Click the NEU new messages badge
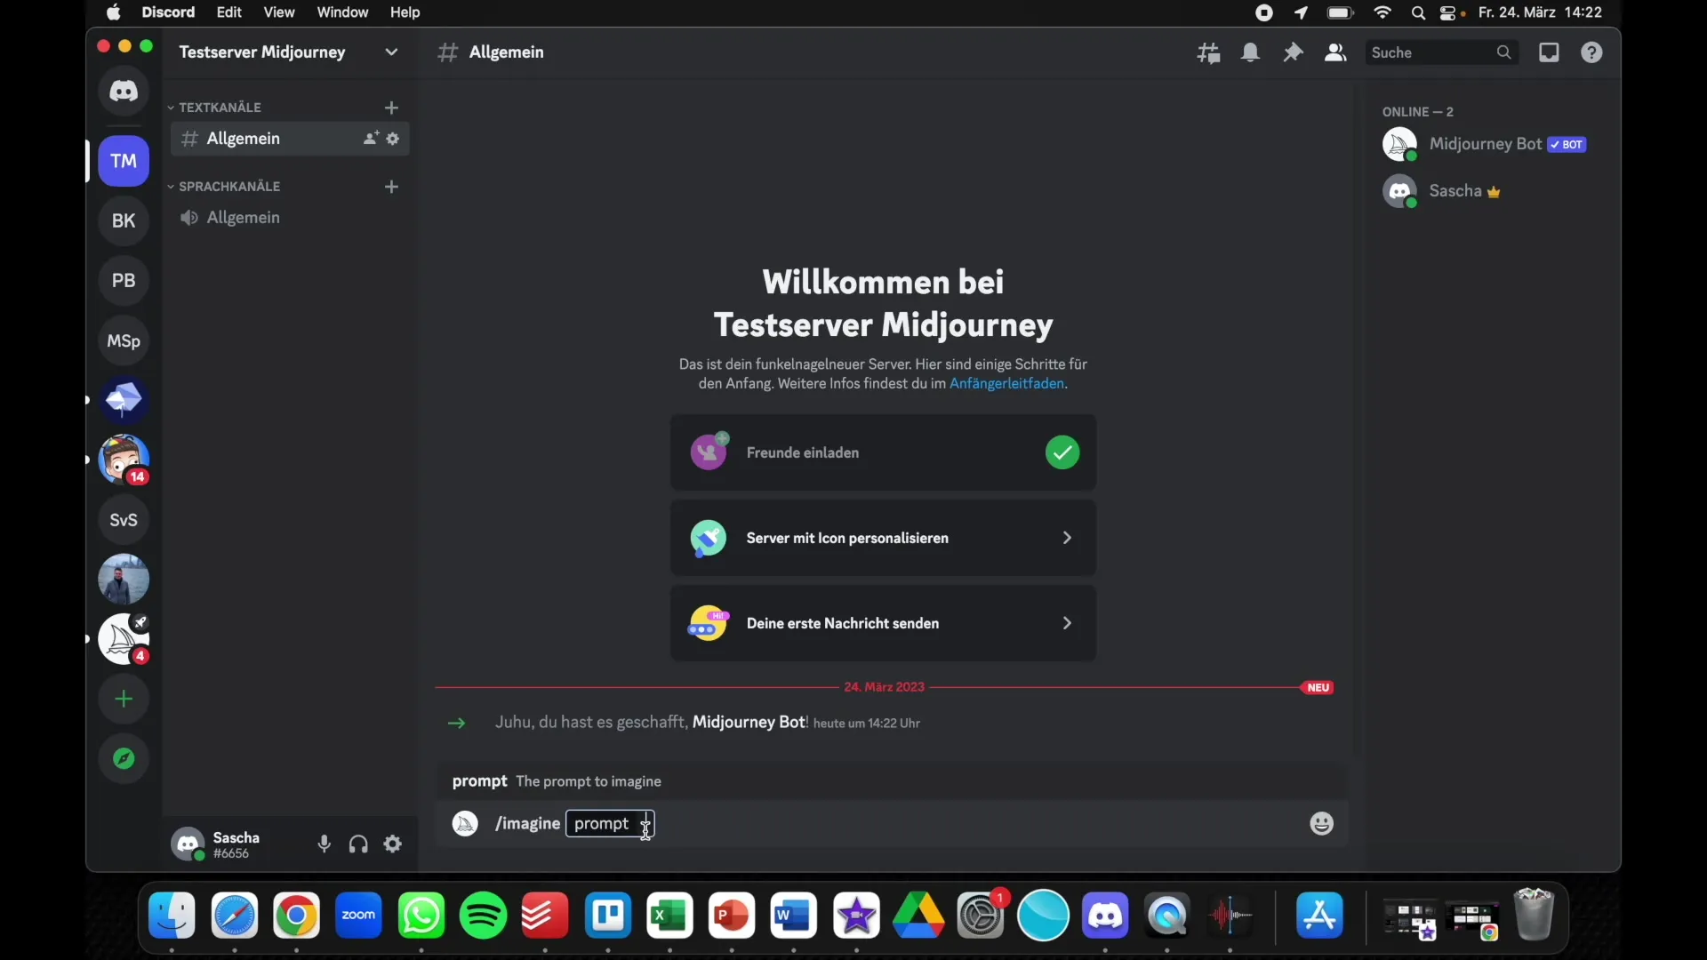The width and height of the screenshot is (1707, 960). pyautogui.click(x=1318, y=688)
